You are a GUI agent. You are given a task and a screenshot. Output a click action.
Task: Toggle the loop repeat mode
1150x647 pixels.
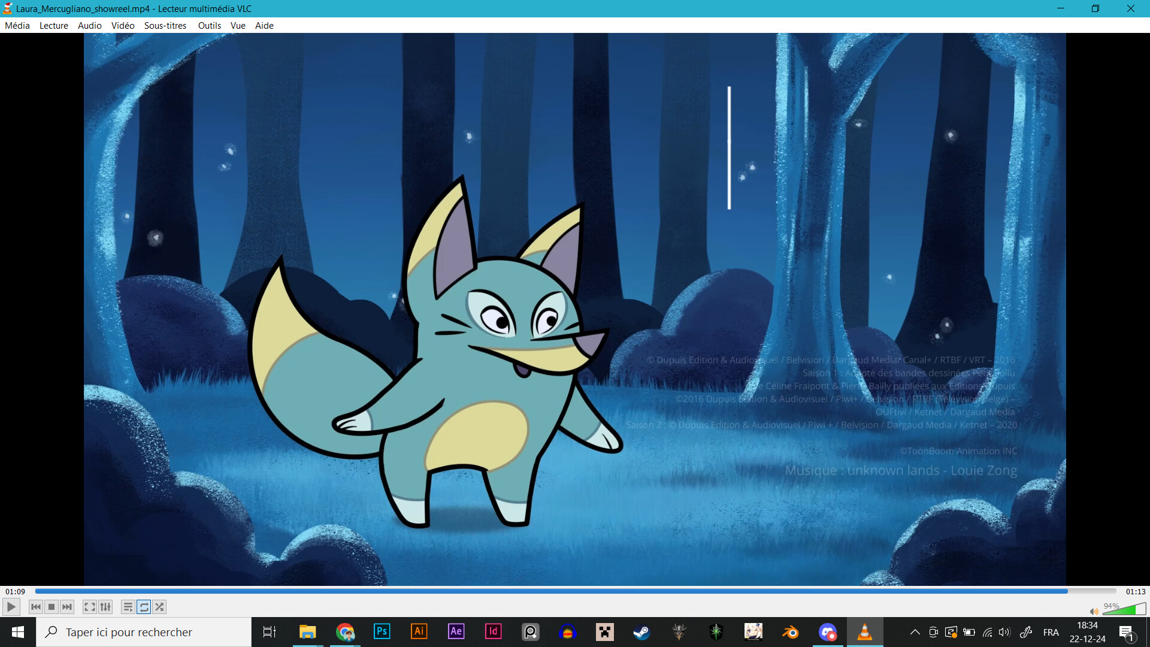[144, 607]
